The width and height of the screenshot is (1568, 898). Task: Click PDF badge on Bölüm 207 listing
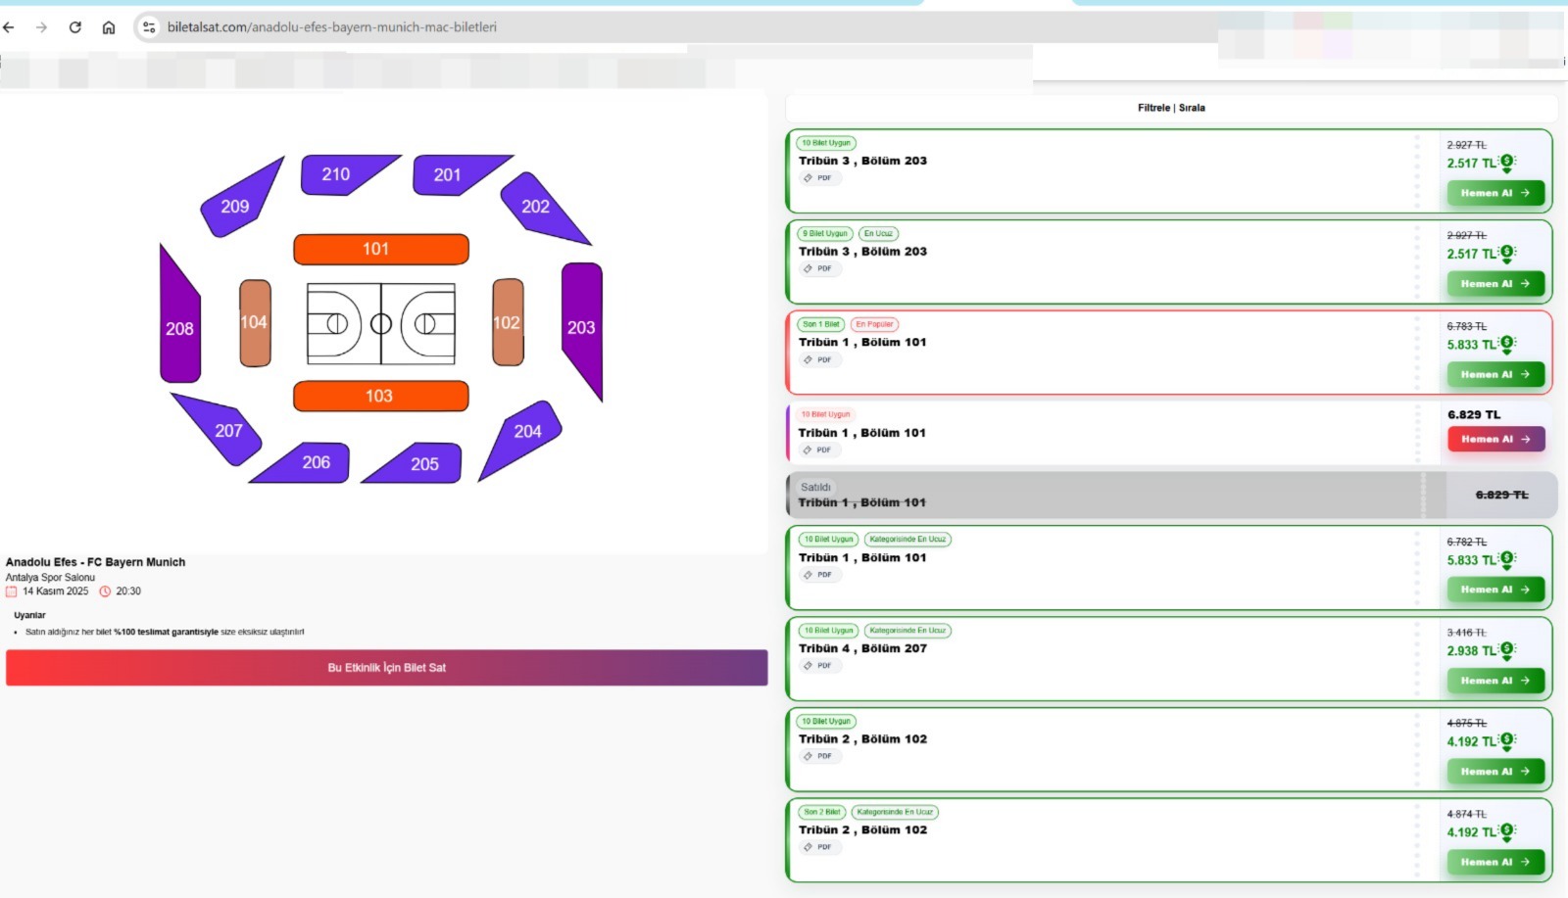pyautogui.click(x=819, y=666)
